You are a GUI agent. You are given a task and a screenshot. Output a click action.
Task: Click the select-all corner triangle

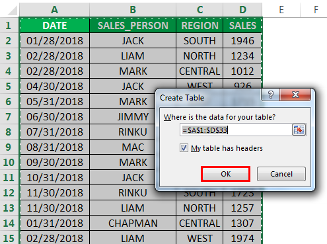click(x=10, y=10)
